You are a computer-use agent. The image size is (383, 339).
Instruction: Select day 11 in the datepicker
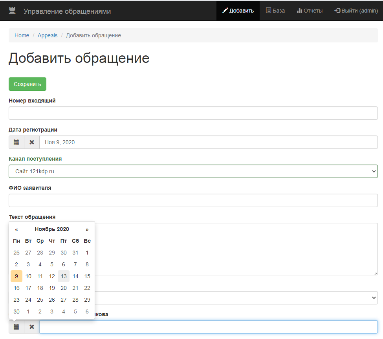[40, 276]
